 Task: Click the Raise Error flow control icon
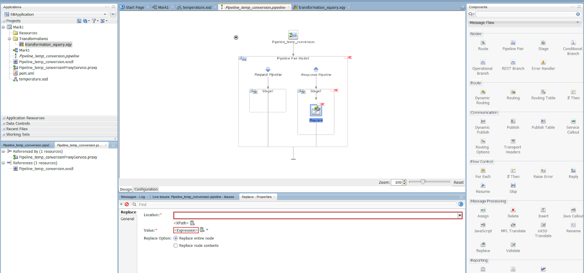(x=543, y=171)
